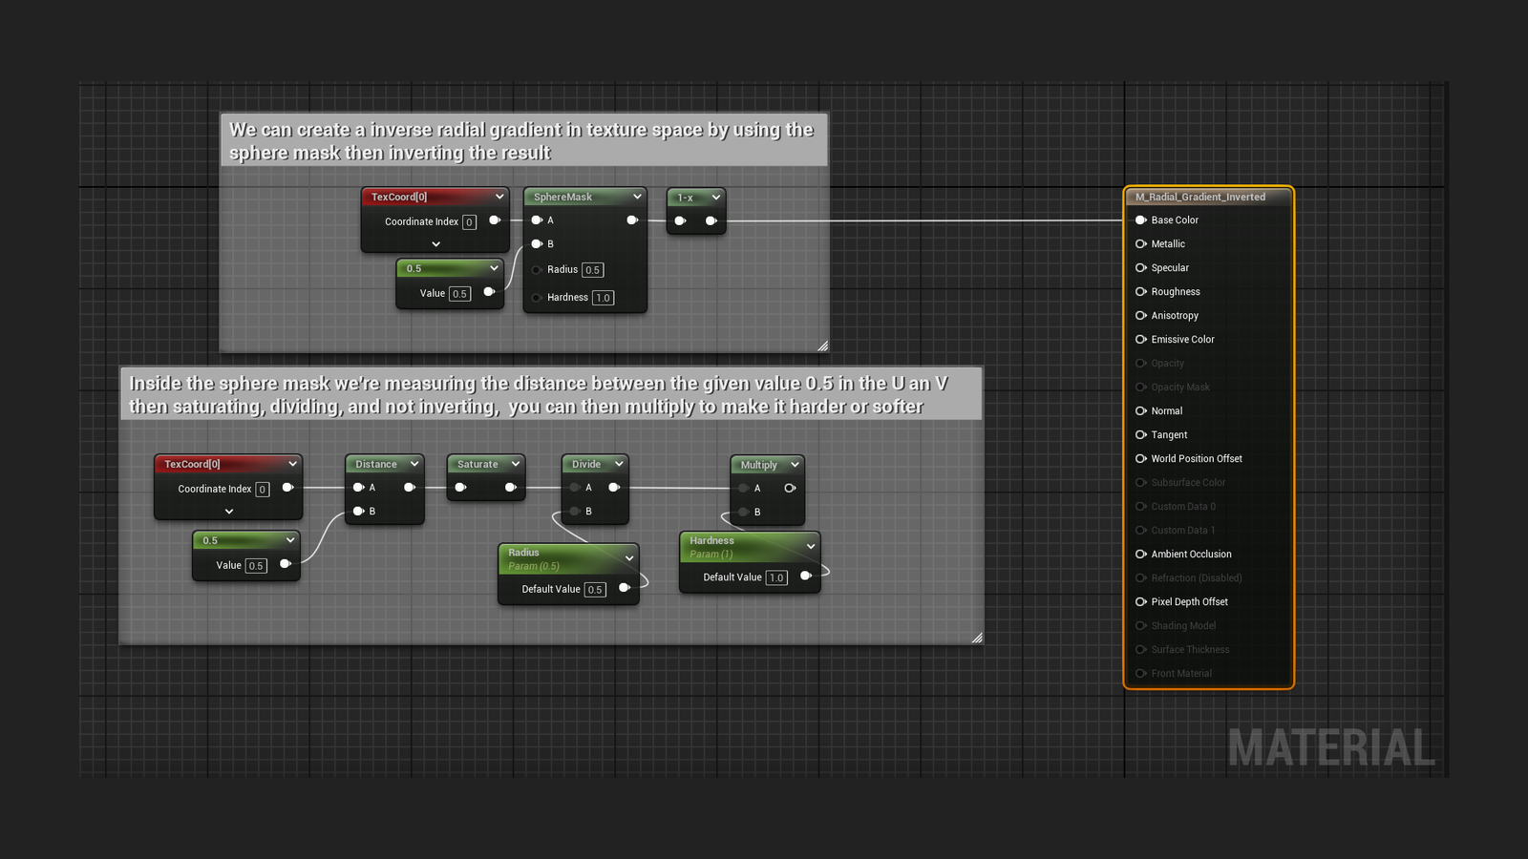Click the SphereMask node output pin
The height and width of the screenshot is (859, 1528).
point(631,220)
